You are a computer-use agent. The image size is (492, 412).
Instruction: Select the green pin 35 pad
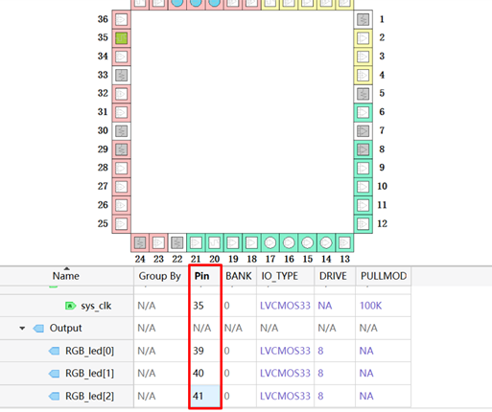click(x=121, y=38)
